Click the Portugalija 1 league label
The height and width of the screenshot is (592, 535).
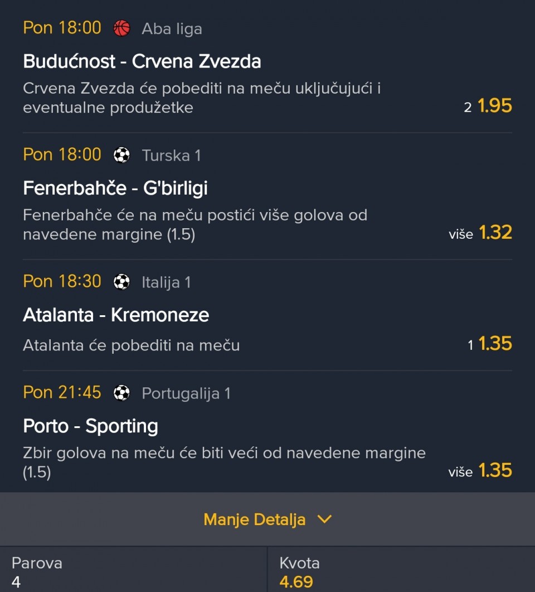pyautogui.click(x=186, y=394)
